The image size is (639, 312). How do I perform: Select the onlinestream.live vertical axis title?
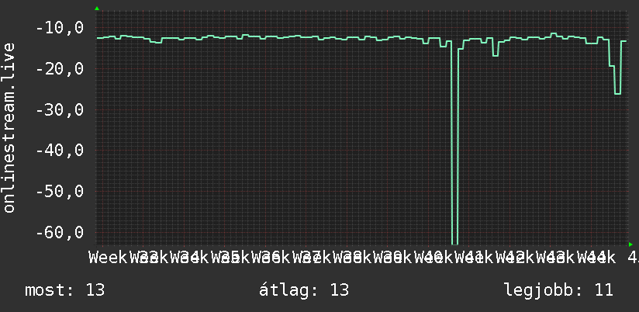[9, 127]
